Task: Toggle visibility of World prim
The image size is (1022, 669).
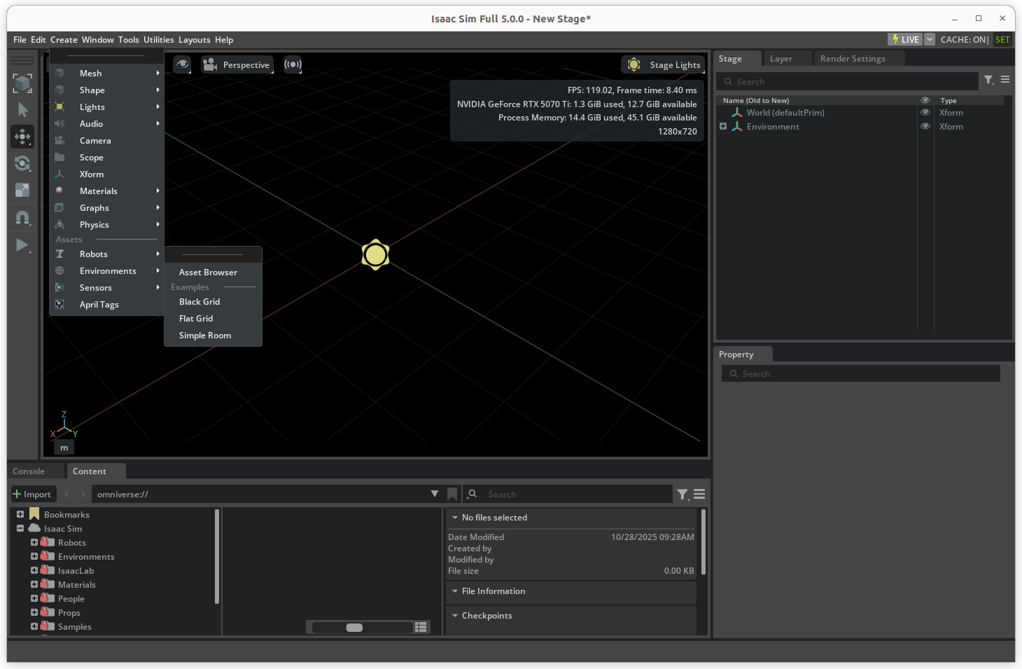Action: point(925,113)
